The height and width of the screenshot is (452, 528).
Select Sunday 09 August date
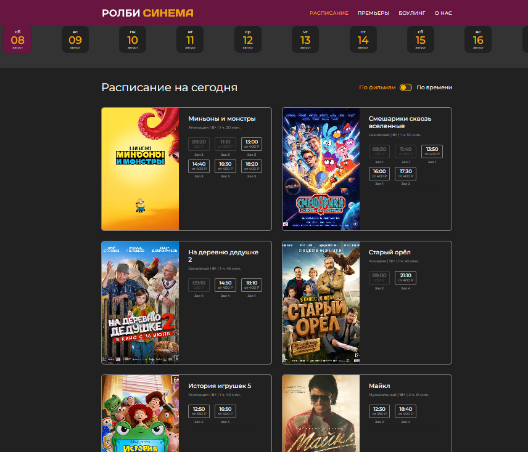[x=75, y=39]
